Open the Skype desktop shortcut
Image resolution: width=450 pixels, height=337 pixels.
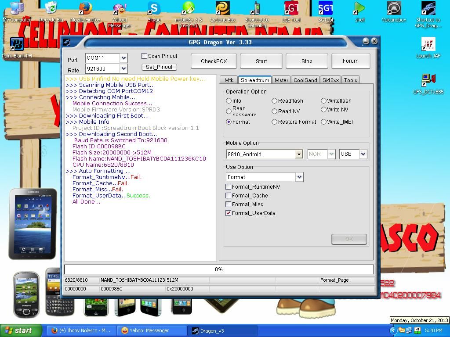[154, 9]
